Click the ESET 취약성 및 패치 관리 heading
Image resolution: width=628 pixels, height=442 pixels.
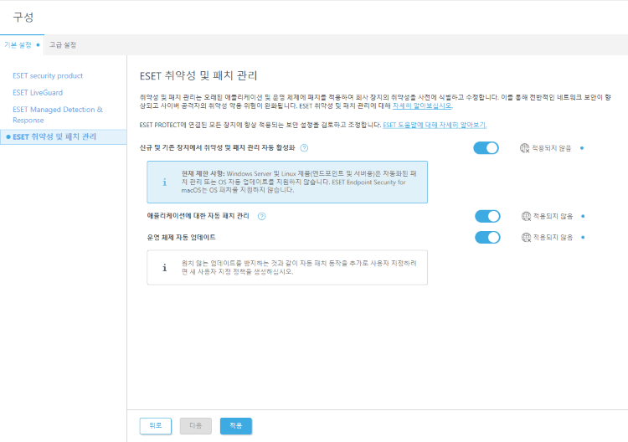198,75
